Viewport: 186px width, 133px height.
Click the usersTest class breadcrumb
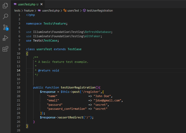pos(73,11)
